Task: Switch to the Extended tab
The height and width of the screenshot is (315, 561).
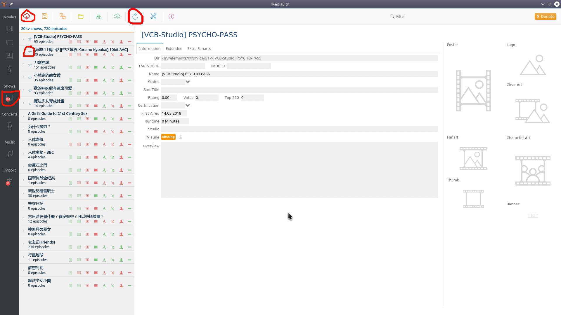Action: point(174,48)
